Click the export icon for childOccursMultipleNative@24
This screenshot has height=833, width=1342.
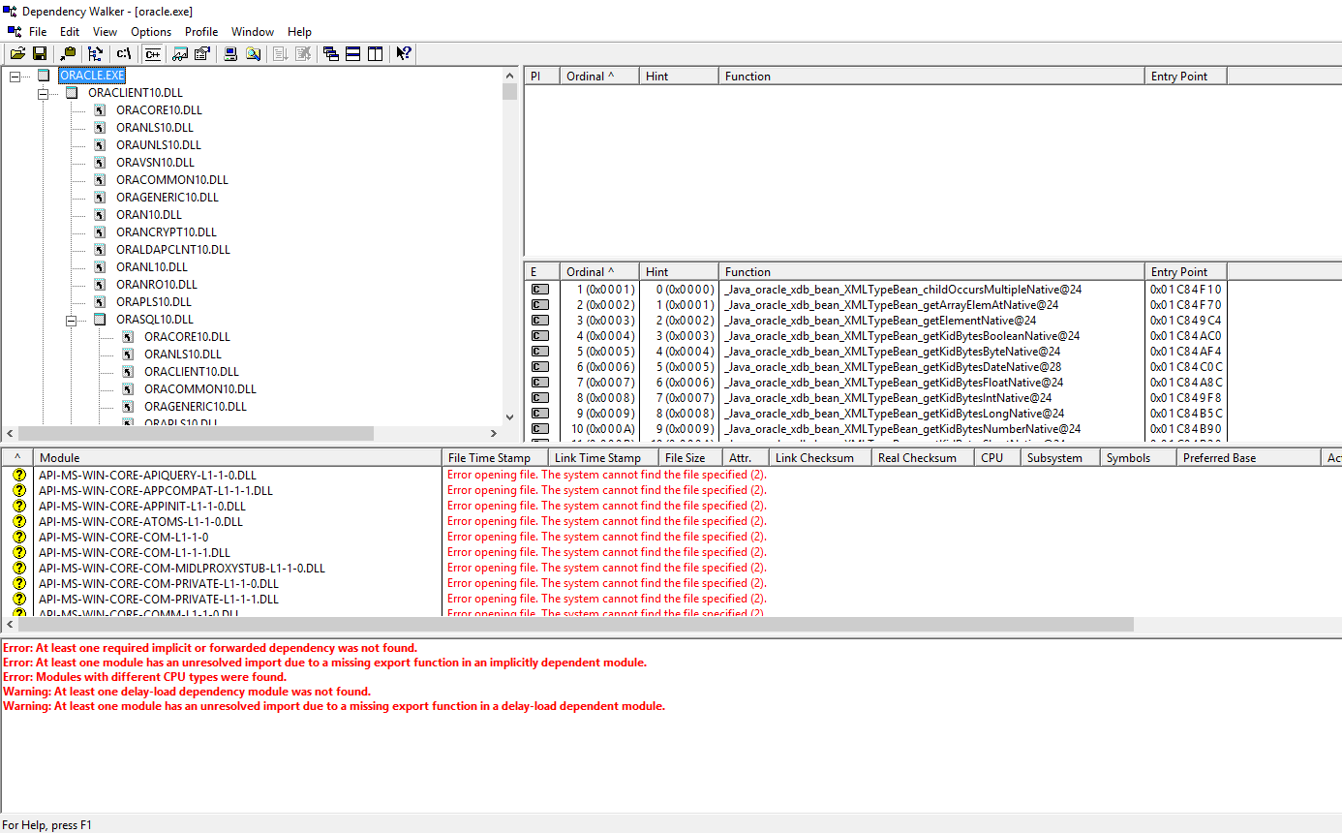click(540, 290)
